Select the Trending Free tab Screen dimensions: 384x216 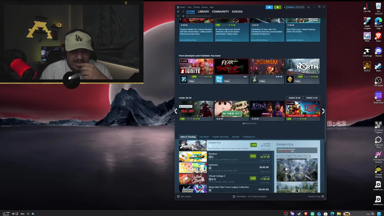(249, 137)
